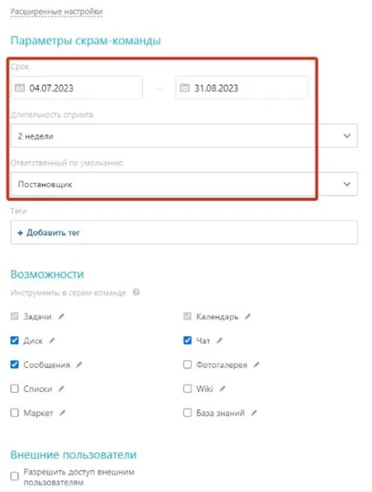Click the start date field 04.07.2023
The height and width of the screenshot is (492, 372).
coord(77,88)
